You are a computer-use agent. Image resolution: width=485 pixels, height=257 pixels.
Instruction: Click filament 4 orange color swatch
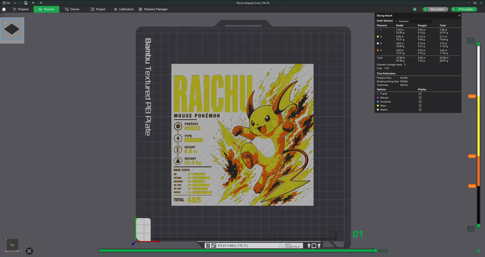point(378,50)
